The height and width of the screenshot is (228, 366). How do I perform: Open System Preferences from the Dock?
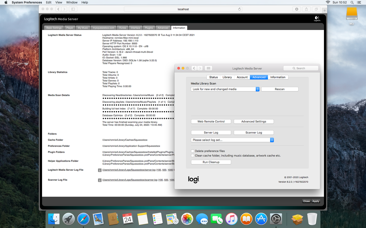276,219
